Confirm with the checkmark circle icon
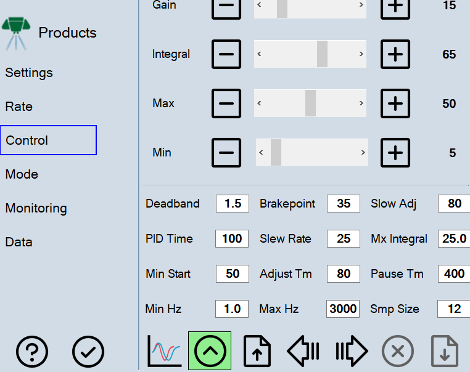 pos(88,352)
